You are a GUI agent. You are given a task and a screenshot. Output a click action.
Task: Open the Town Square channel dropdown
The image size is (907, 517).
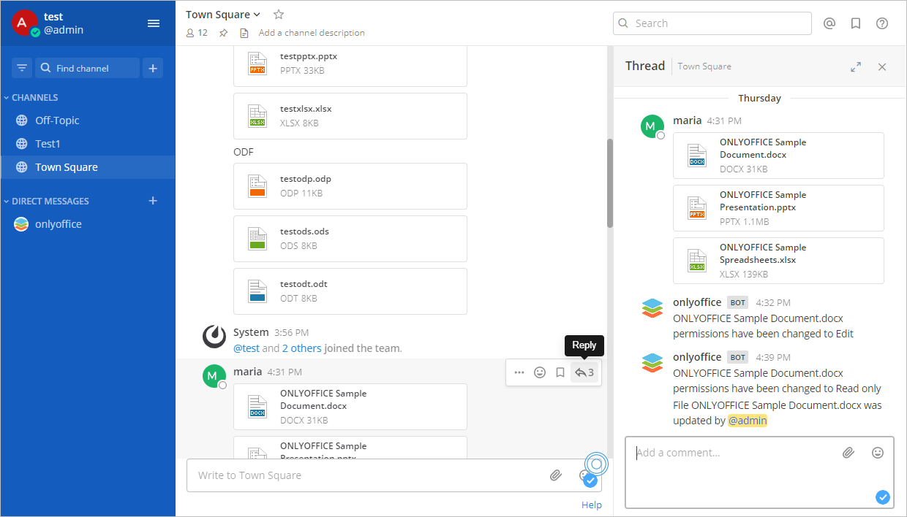pos(223,15)
